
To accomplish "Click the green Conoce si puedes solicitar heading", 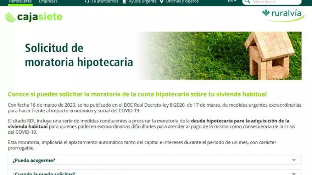I will [137, 94].
